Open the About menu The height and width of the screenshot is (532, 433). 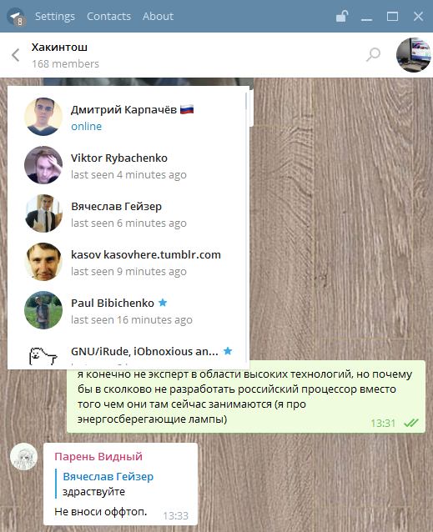[159, 17]
